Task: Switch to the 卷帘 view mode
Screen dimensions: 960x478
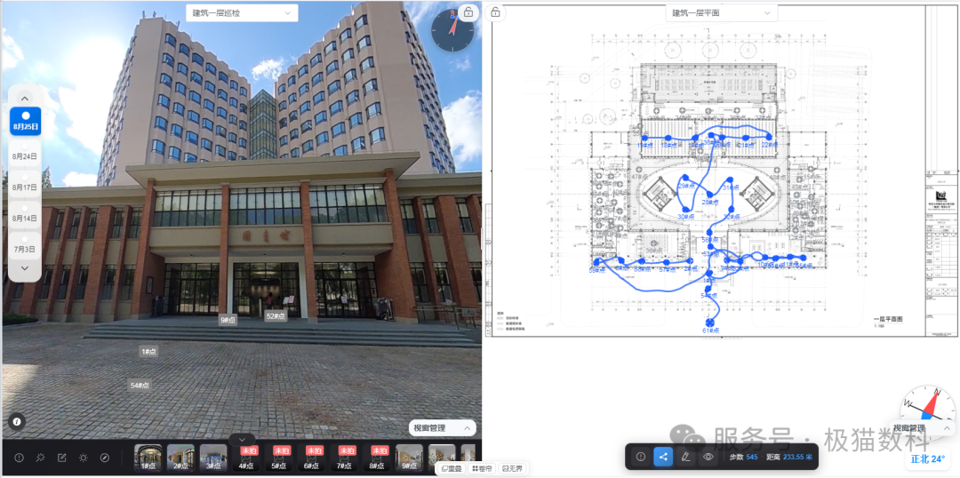Action: pos(482,469)
